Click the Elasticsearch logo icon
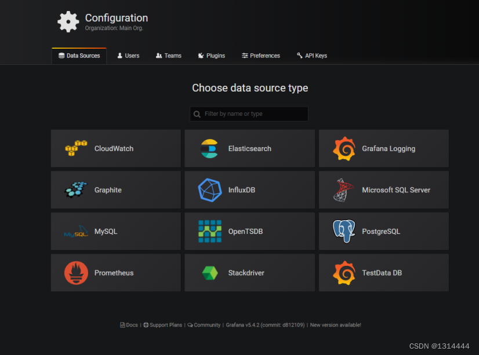The image size is (479, 355). 209,148
